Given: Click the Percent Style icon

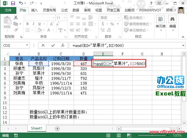Looking at the screenshot, I should pos(112,24).
